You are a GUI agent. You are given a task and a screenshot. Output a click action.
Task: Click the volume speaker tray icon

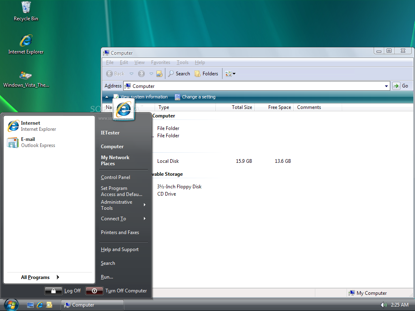coord(383,305)
